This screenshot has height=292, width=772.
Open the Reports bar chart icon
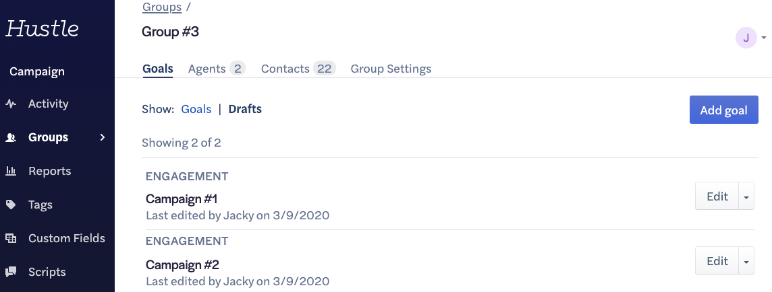[11, 172]
